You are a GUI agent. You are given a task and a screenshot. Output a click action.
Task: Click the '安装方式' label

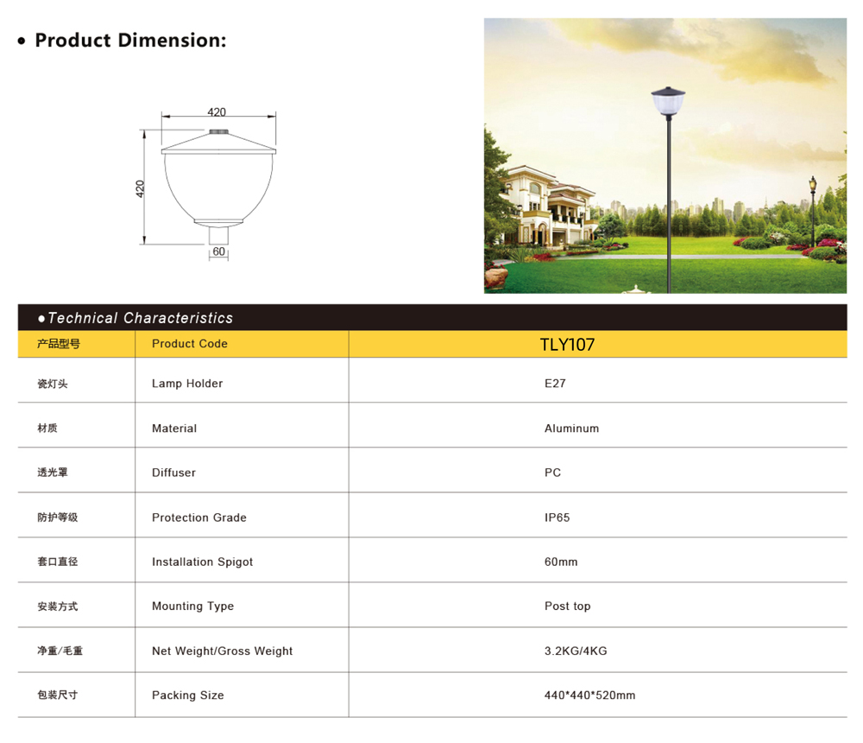coord(57,606)
